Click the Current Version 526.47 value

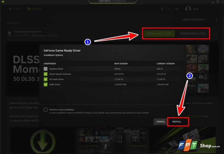160,69
